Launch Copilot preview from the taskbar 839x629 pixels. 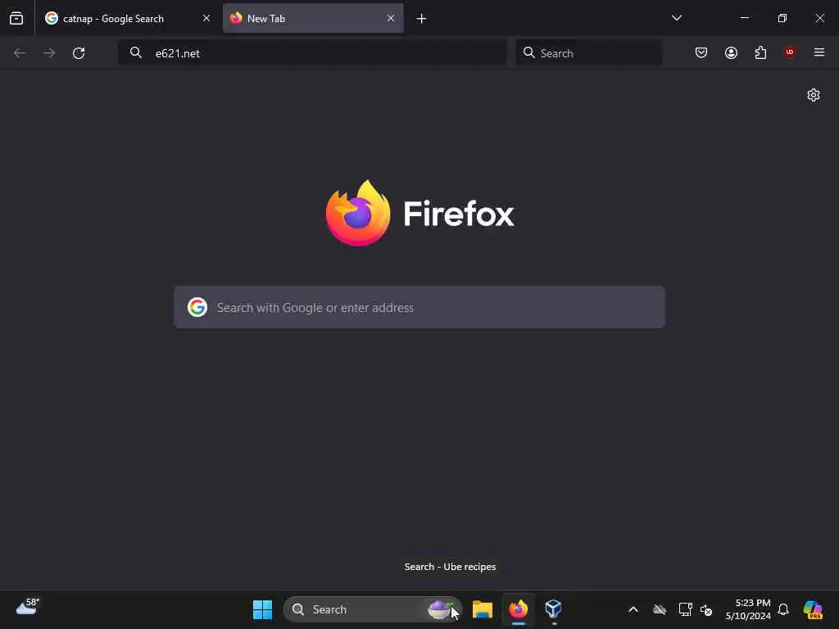tap(813, 609)
